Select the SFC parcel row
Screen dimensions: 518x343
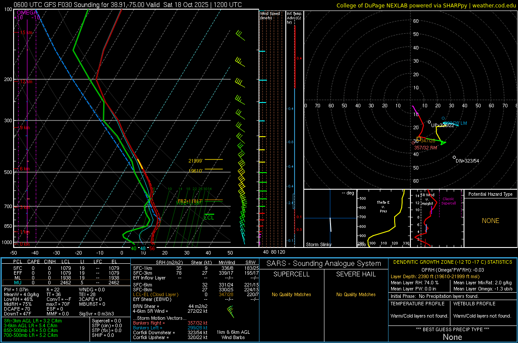pos(66,268)
